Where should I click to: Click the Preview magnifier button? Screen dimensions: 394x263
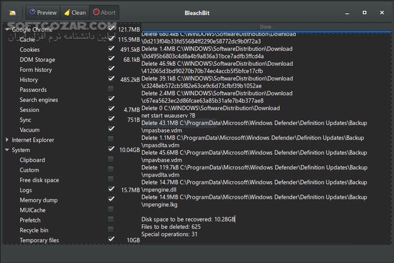coord(43,12)
